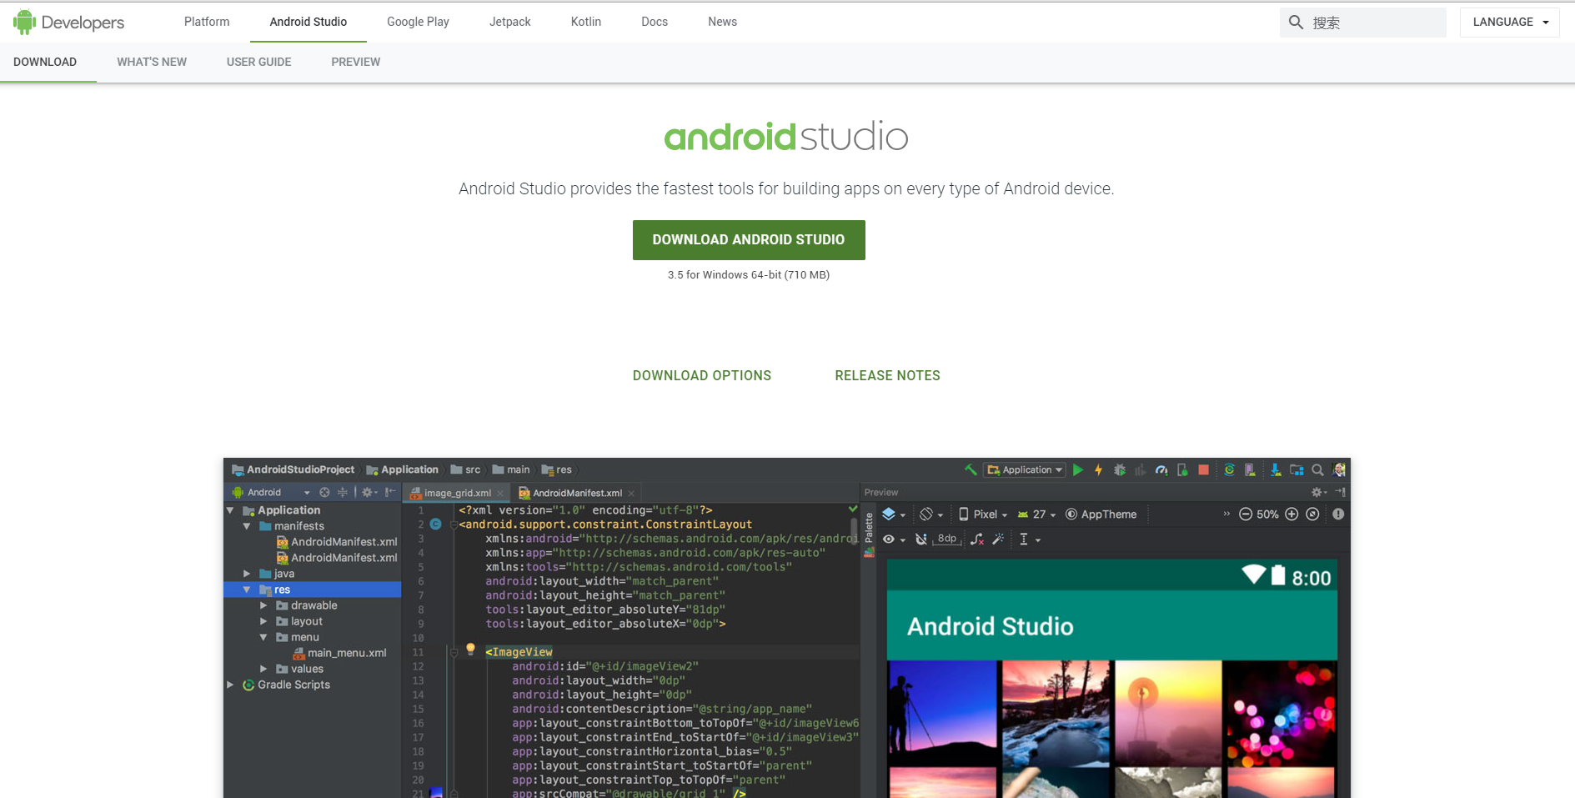Click the Search Everywhere magnifier in the IDE toolbar
The width and height of the screenshot is (1575, 798).
pos(1317,469)
